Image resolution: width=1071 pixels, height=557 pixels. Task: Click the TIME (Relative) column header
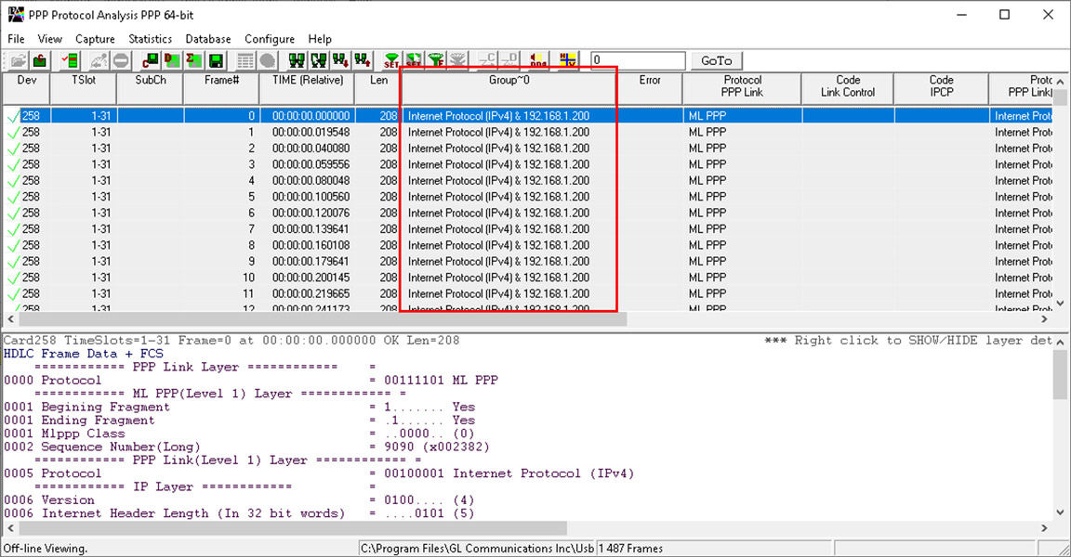coord(308,88)
